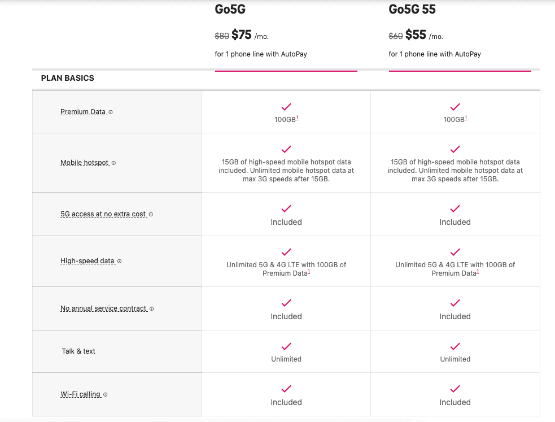The width and height of the screenshot is (555, 422).
Task: Open the Mobile hotspot term link
Action: 85,163
